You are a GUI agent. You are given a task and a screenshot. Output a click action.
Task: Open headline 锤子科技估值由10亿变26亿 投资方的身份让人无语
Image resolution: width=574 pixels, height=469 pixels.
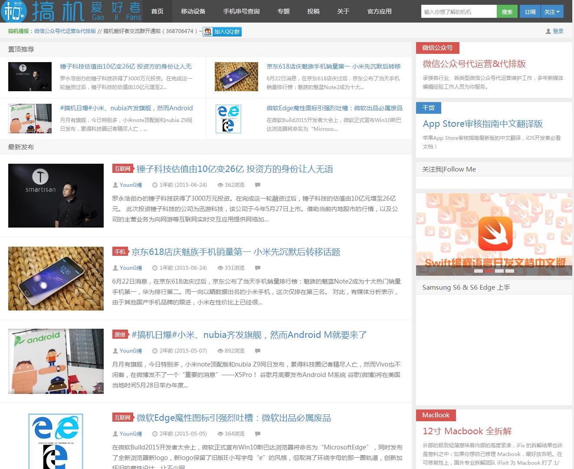pyautogui.click(x=235, y=169)
